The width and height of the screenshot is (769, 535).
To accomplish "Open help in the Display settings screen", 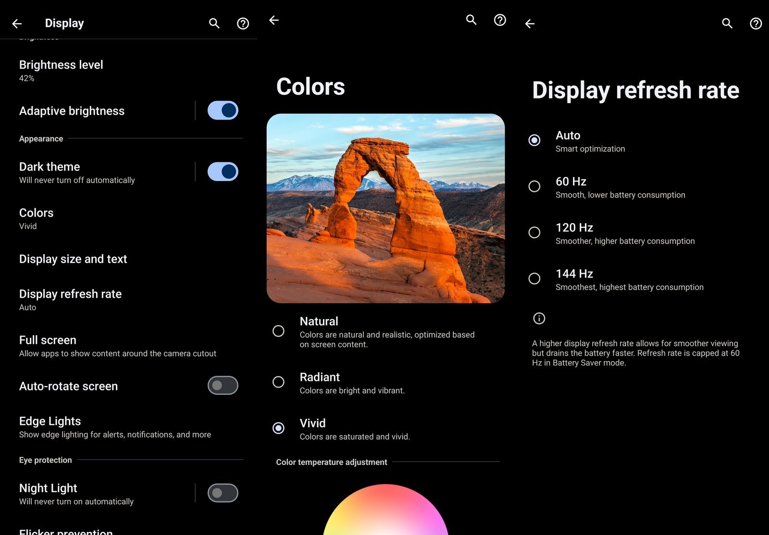I will tap(243, 23).
